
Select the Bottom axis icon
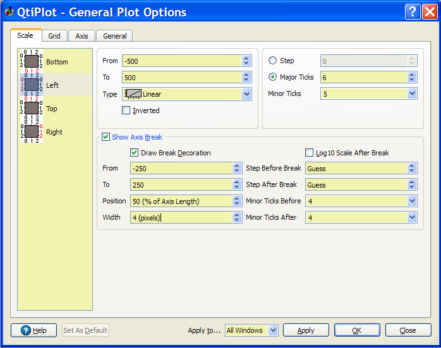point(32,61)
